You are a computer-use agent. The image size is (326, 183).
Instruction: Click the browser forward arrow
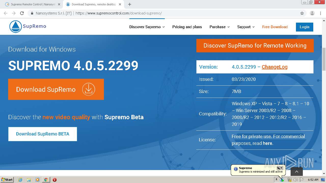14,13
